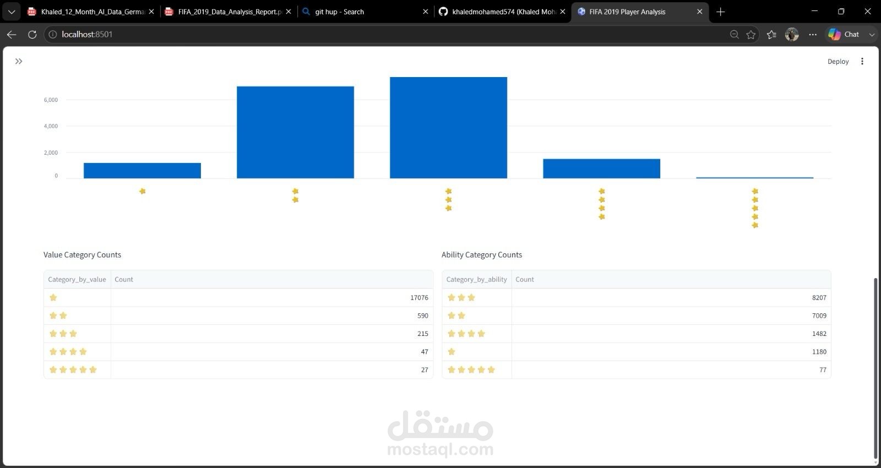Click Count header in Ability Category table
The height and width of the screenshot is (468, 881).
click(671, 279)
